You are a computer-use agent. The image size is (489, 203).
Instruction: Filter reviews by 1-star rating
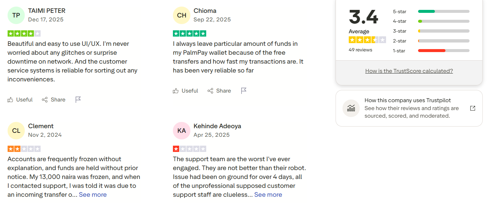443,51
